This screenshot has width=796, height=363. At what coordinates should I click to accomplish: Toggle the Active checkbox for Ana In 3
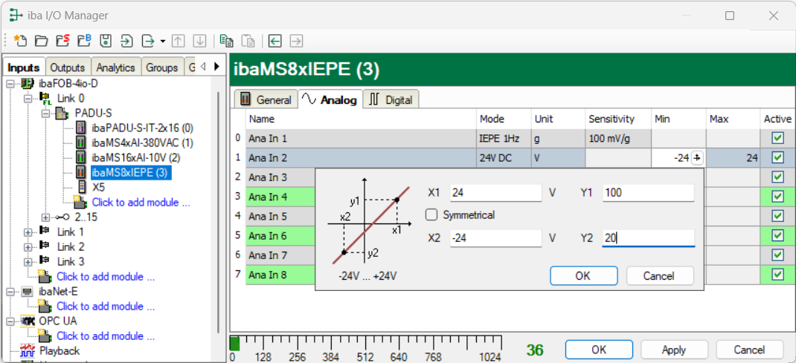pyautogui.click(x=777, y=177)
